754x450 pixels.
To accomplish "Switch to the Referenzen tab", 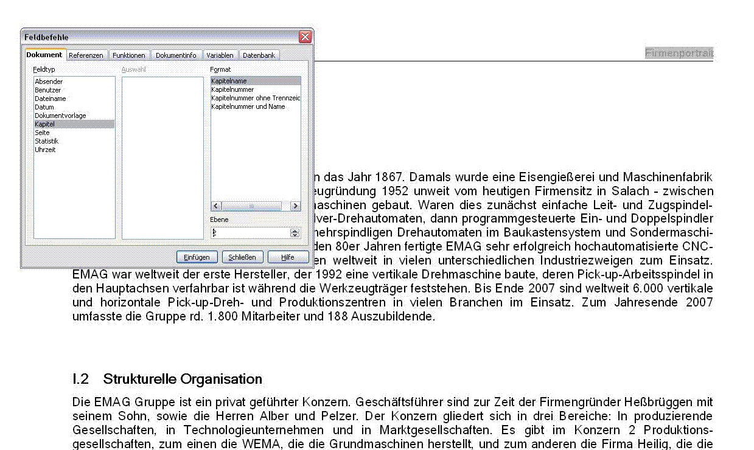I will click(x=86, y=55).
